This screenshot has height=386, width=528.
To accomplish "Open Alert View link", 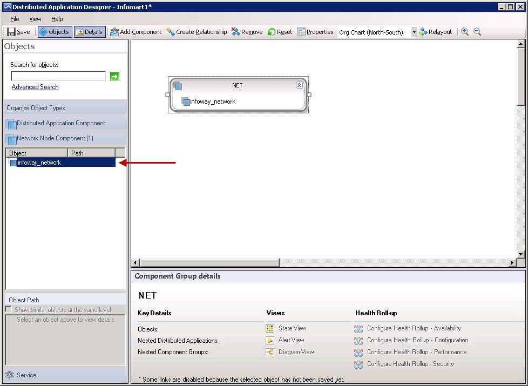I will pyautogui.click(x=291, y=340).
